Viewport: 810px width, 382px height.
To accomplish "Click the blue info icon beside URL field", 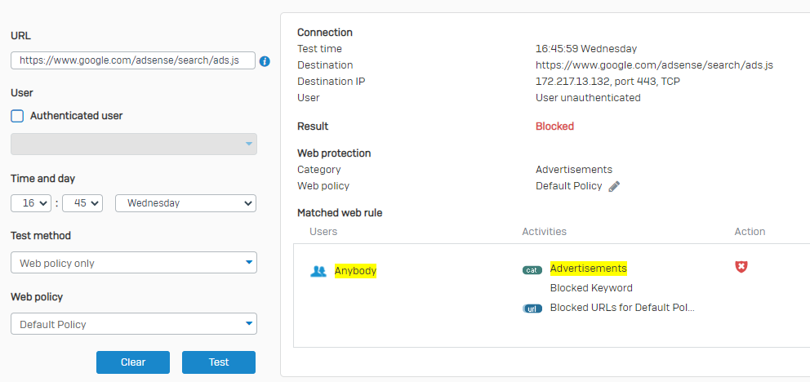I will [265, 61].
